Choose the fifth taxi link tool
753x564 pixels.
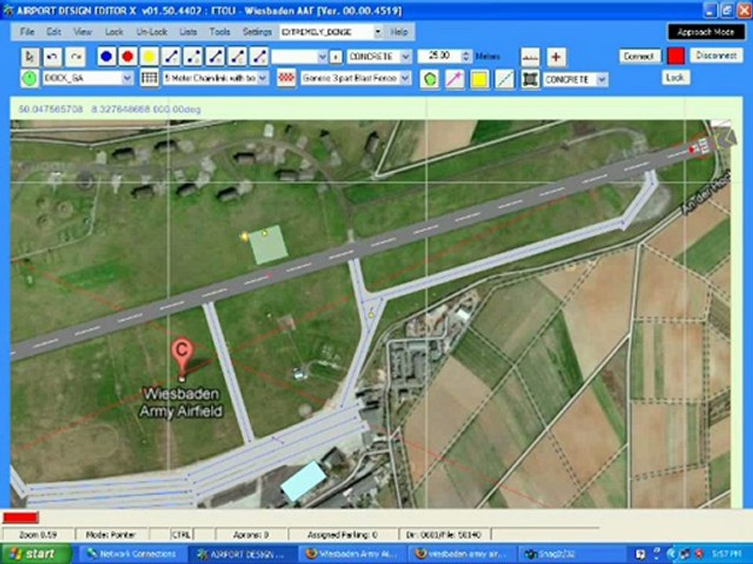point(259,56)
